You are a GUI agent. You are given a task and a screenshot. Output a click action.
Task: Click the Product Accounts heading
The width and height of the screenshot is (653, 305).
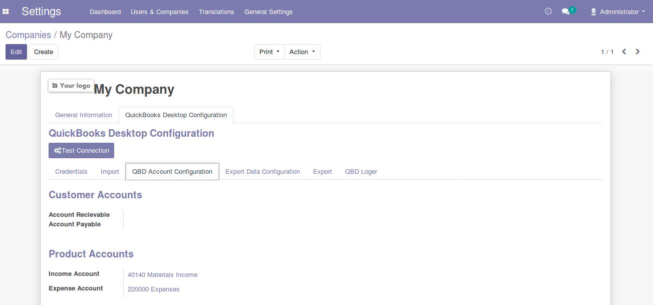tap(91, 254)
